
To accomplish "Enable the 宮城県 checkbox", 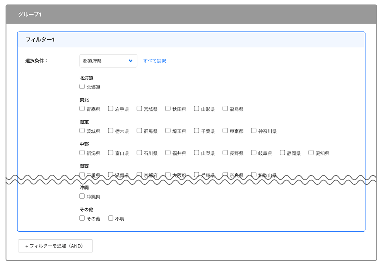I will 139,109.
